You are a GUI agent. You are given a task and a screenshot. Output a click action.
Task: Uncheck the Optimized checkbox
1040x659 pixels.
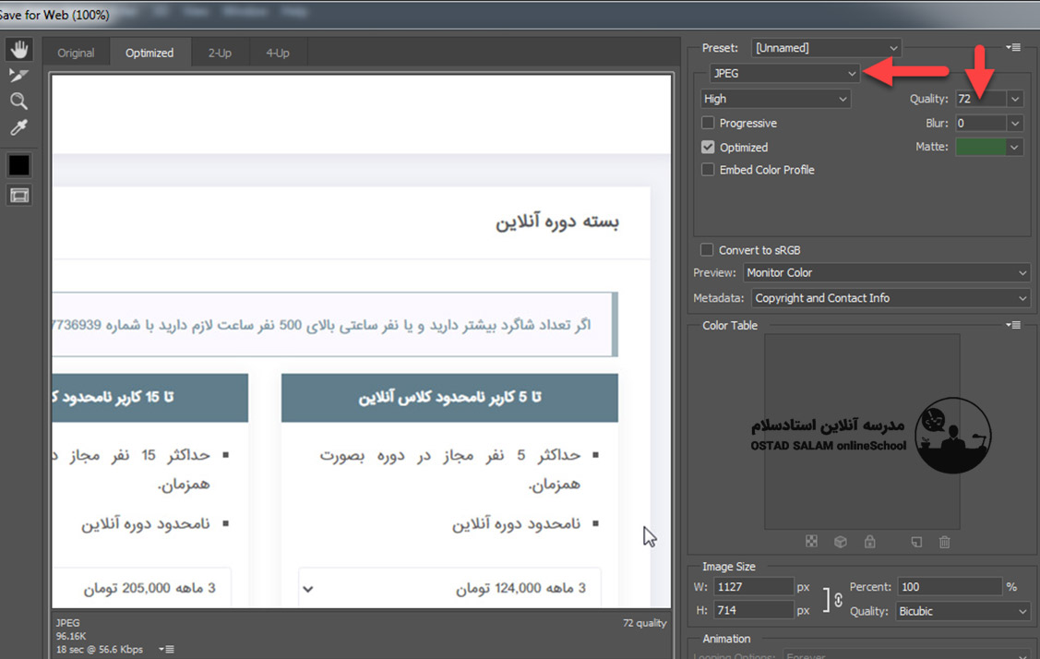708,147
